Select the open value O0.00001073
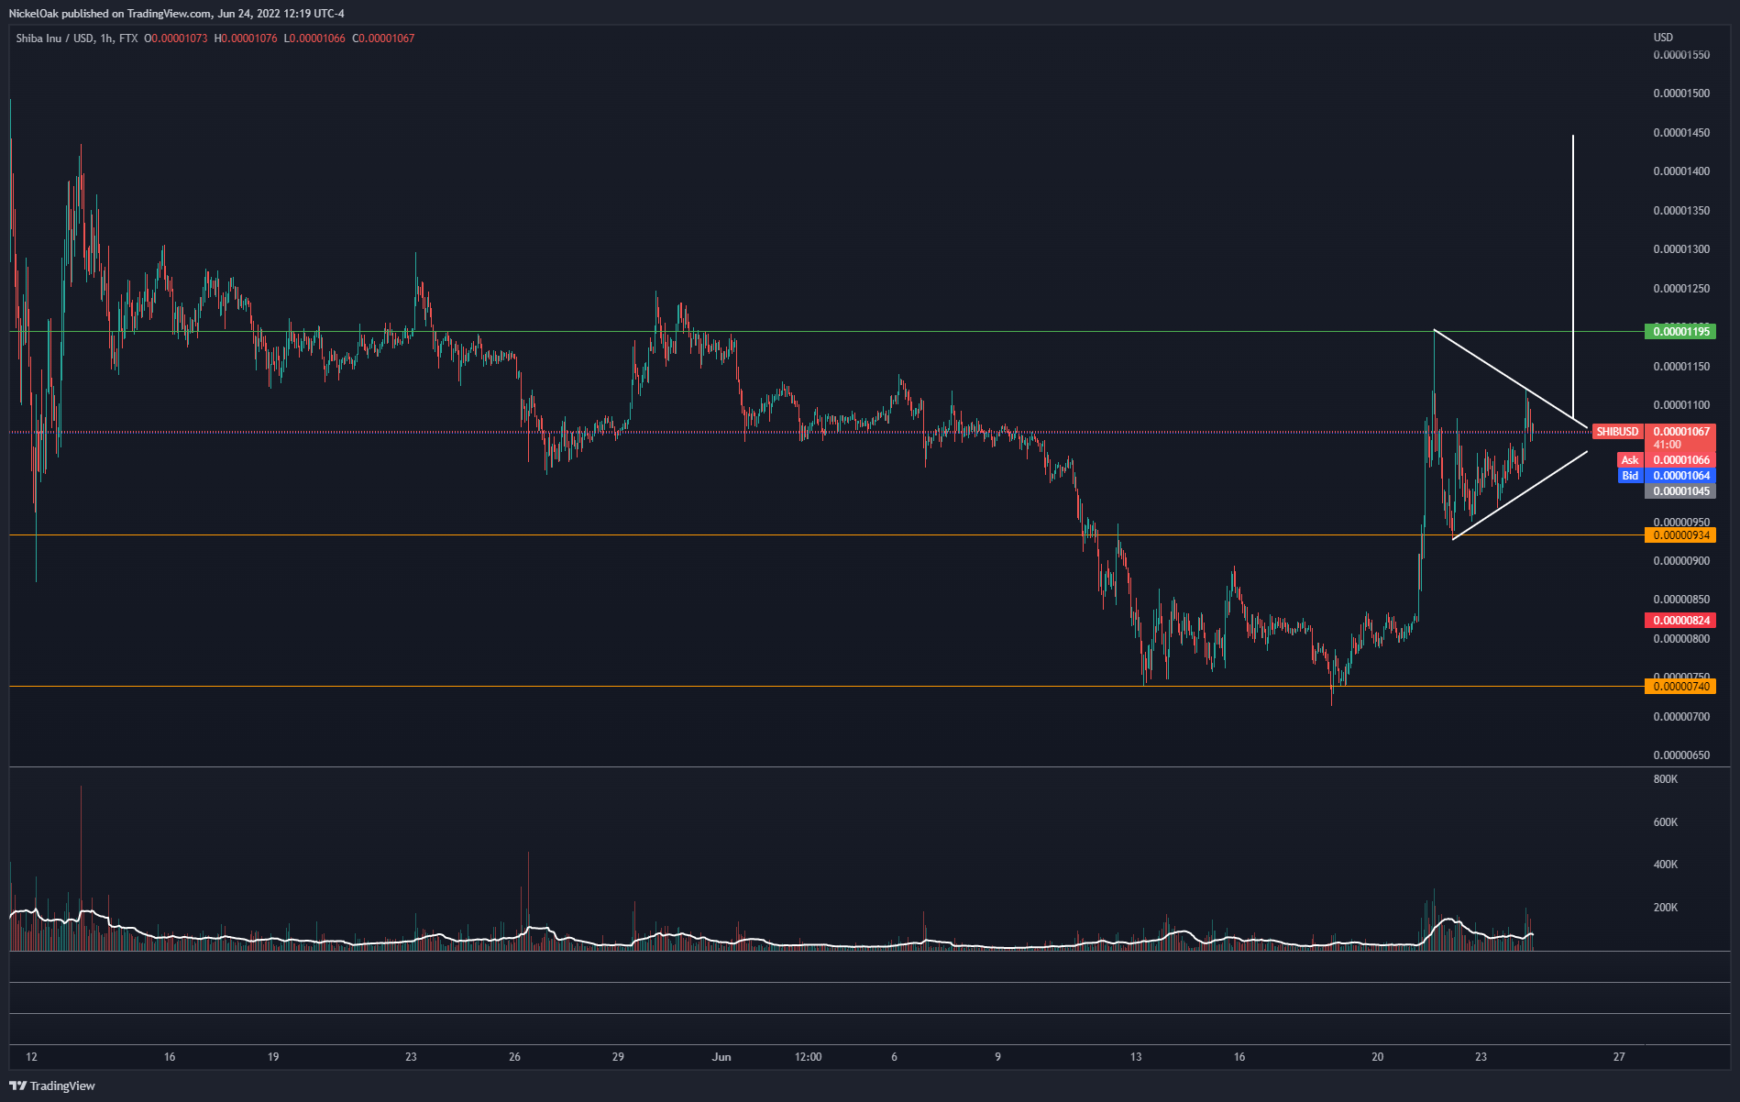This screenshot has width=1740, height=1102. coord(176,39)
